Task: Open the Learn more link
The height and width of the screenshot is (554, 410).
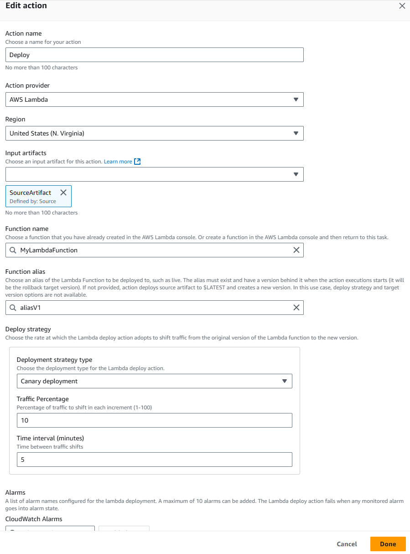Action: click(x=118, y=161)
